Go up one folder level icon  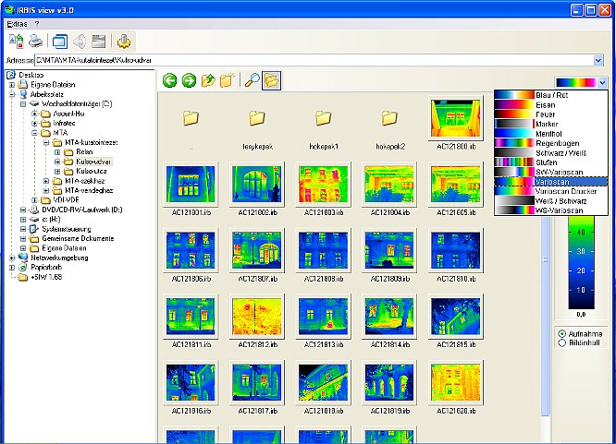(208, 80)
